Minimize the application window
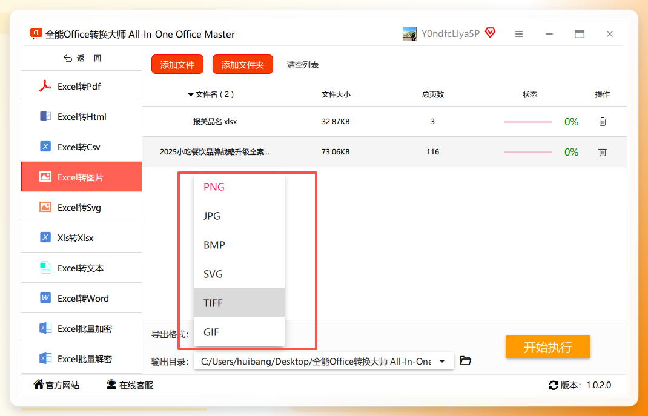The width and height of the screenshot is (648, 416). (549, 34)
